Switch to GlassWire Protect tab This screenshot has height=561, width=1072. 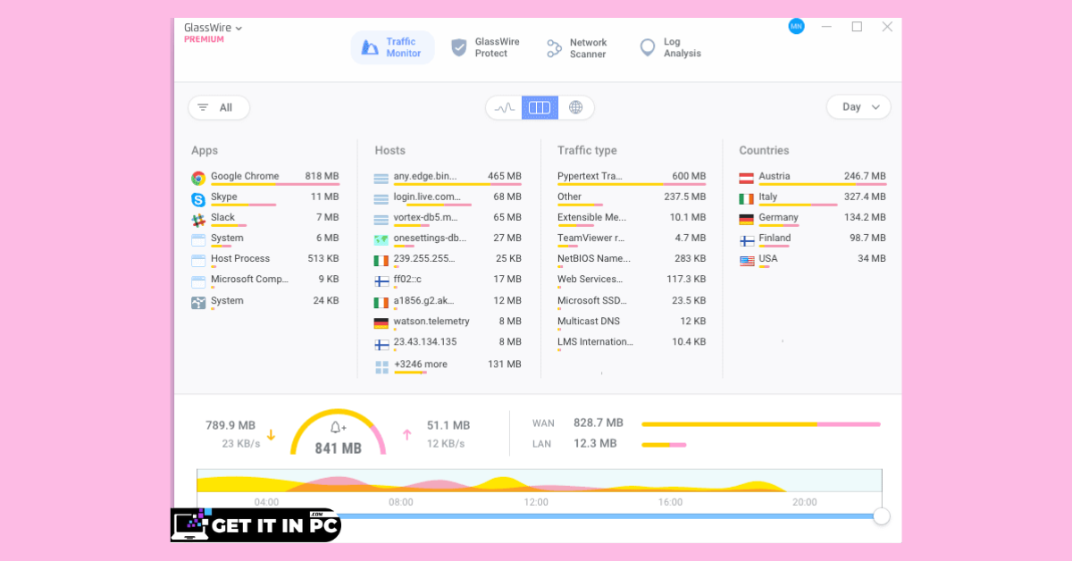pos(486,47)
